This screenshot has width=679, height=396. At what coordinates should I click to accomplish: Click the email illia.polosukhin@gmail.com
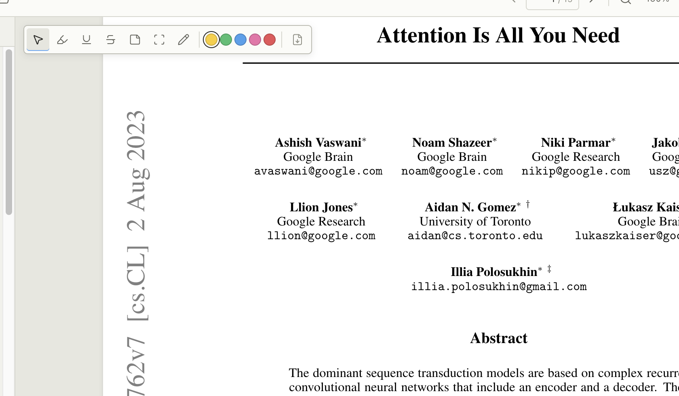(499, 287)
